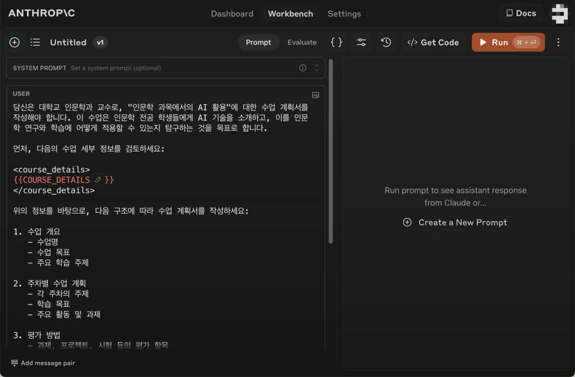575x377 pixels.
Task: Edit the COURSE_DETAILS variable pencil icon
Action: pos(98,180)
